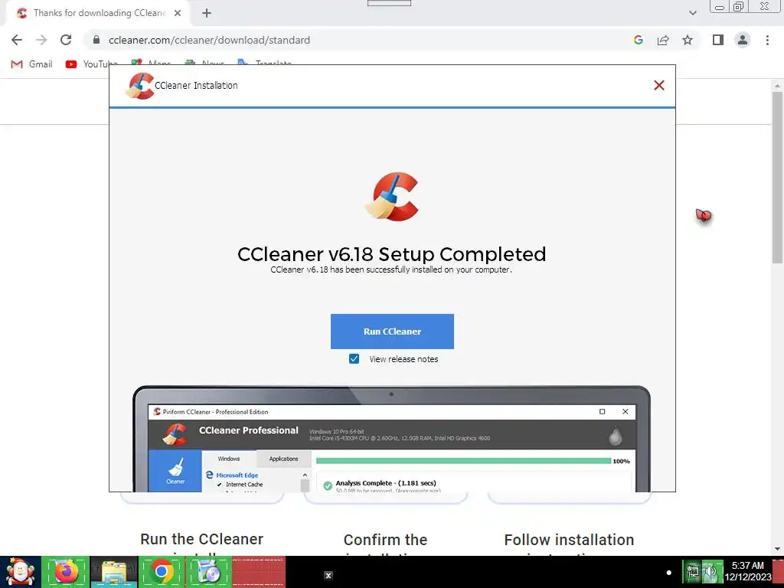Open a new tab with the plus button
Screen dimensions: 784x588
click(207, 13)
